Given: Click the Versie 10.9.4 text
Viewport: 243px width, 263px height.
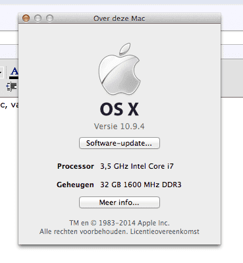Looking at the screenshot, I should coord(119,127).
